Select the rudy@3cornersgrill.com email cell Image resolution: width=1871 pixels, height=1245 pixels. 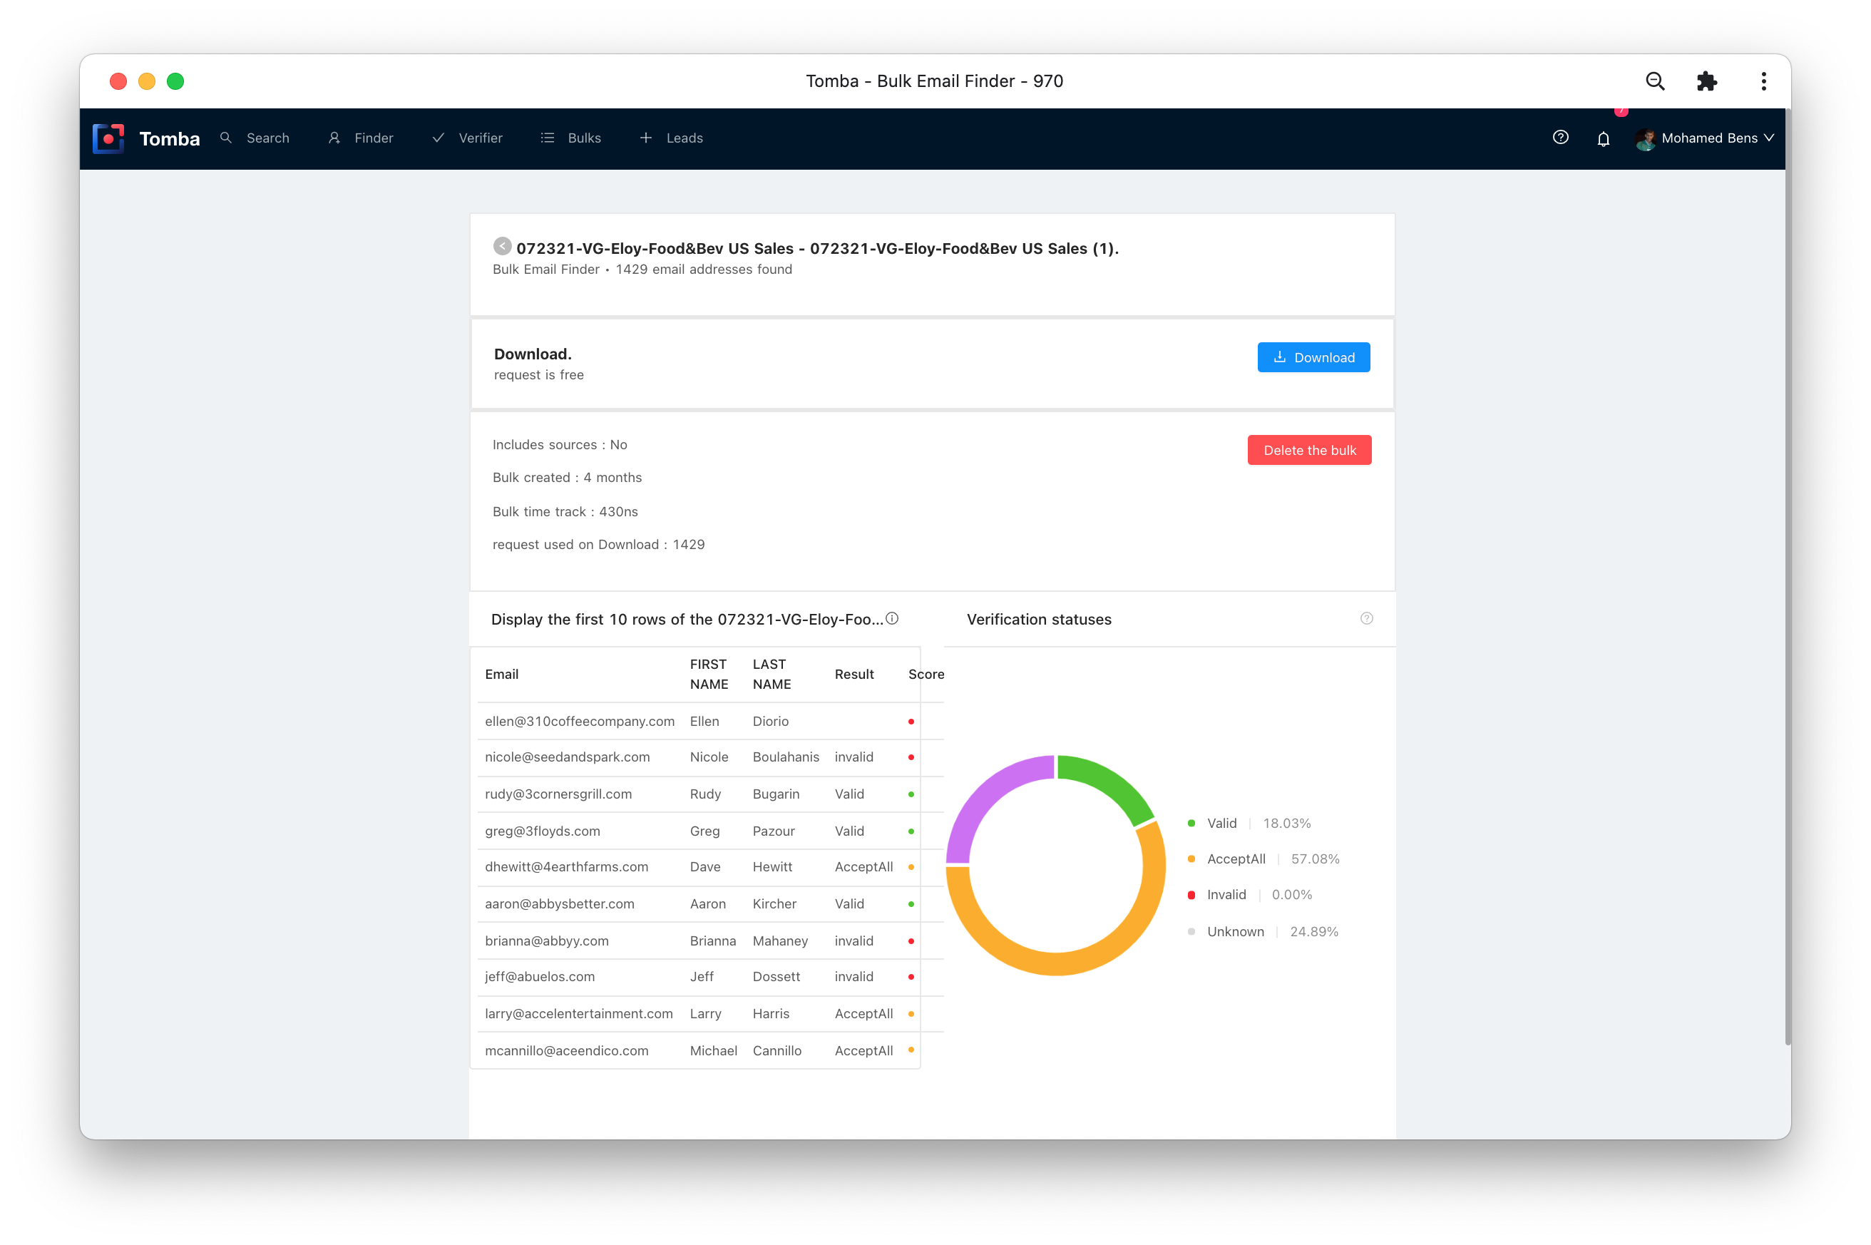(558, 794)
